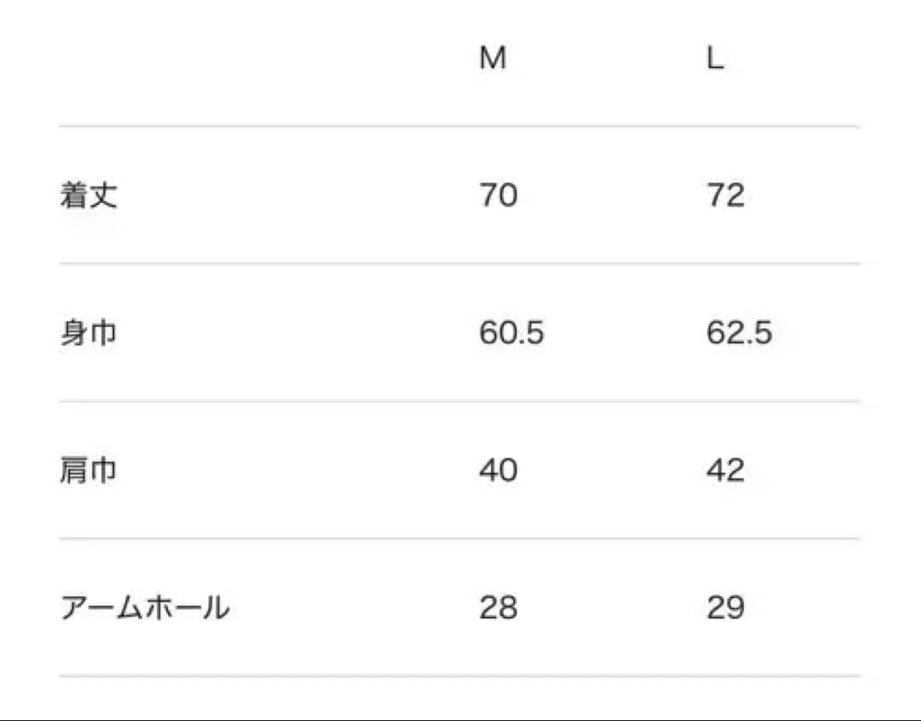Select the 肩巾 row label
The image size is (921, 721).
(x=89, y=470)
